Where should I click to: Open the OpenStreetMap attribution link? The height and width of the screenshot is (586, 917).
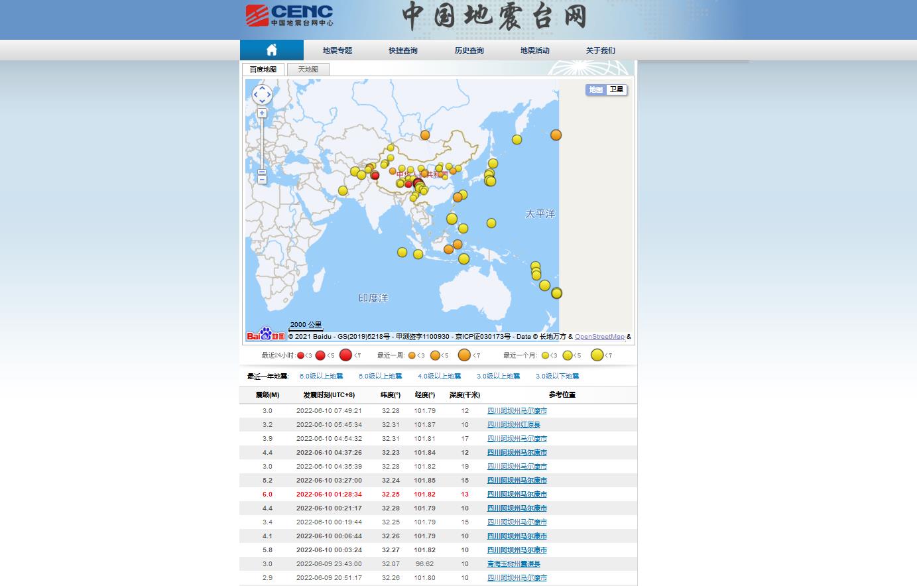pyautogui.click(x=599, y=337)
